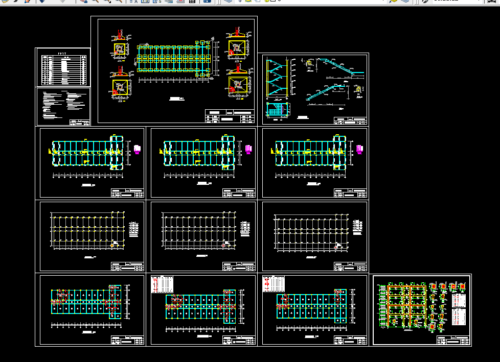
Task: Click white schedule table on right slab sheet
Action: pos(274,284)
